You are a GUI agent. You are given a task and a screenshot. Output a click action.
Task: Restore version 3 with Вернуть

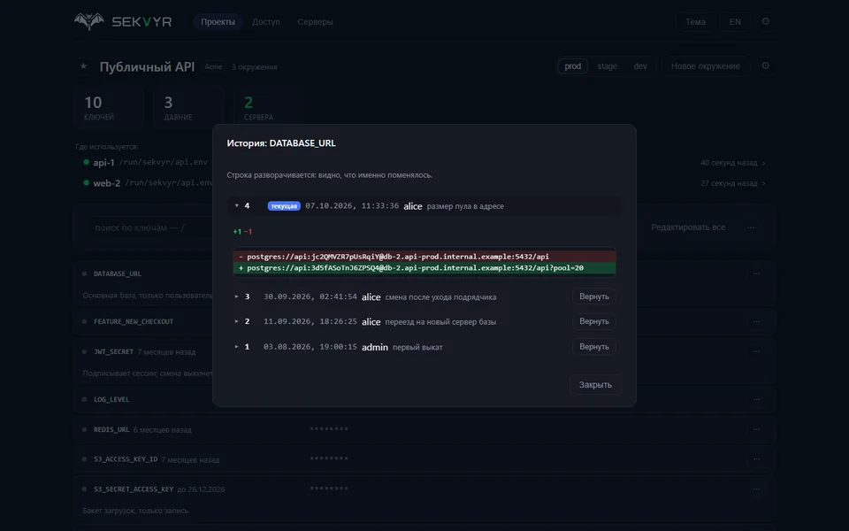tap(594, 297)
